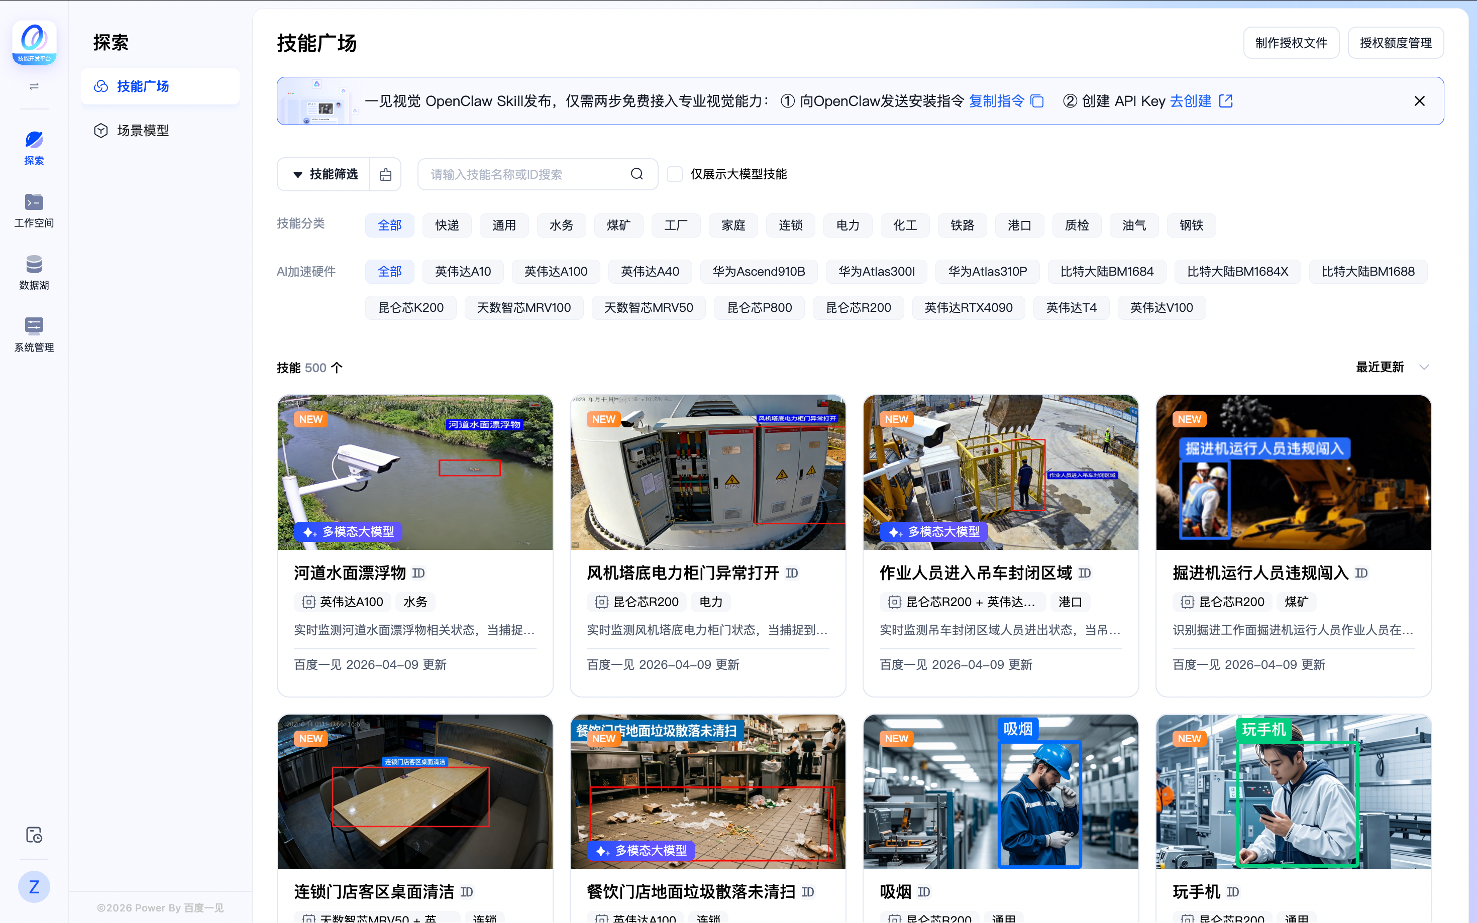Click the ID icon of 风机塔底电力柜门异常打开
The image size is (1477, 923).
point(791,572)
